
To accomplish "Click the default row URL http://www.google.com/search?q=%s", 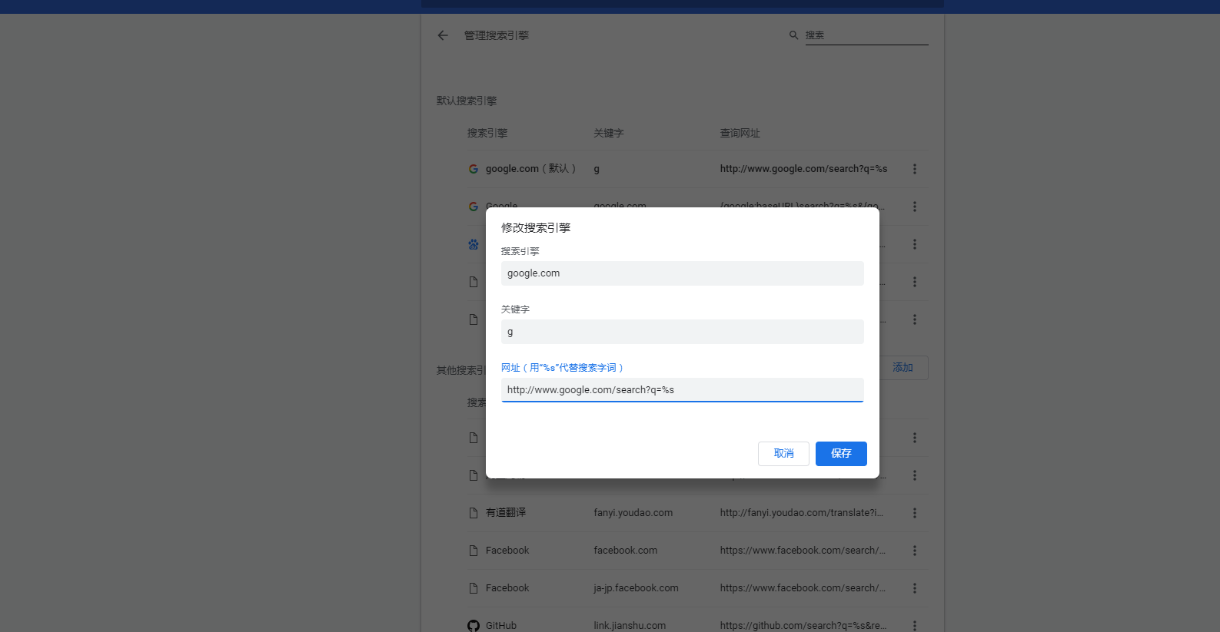I will (803, 169).
